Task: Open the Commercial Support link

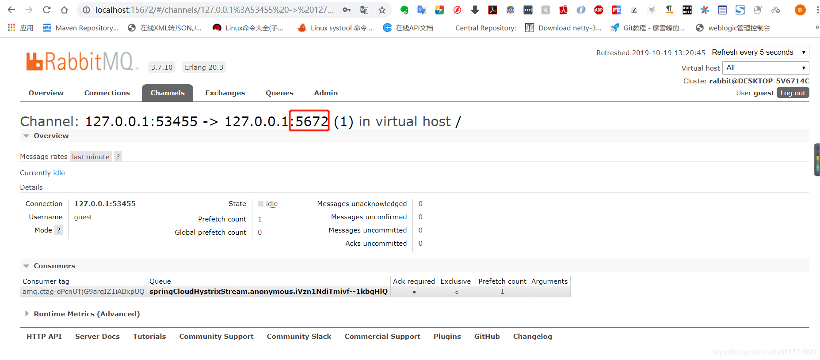Action: (x=382, y=336)
